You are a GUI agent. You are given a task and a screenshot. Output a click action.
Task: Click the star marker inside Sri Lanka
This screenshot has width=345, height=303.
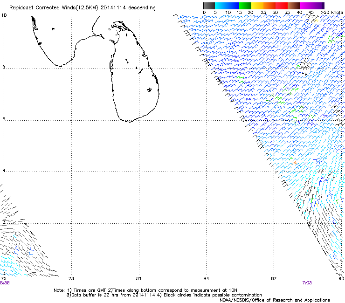point(149,90)
